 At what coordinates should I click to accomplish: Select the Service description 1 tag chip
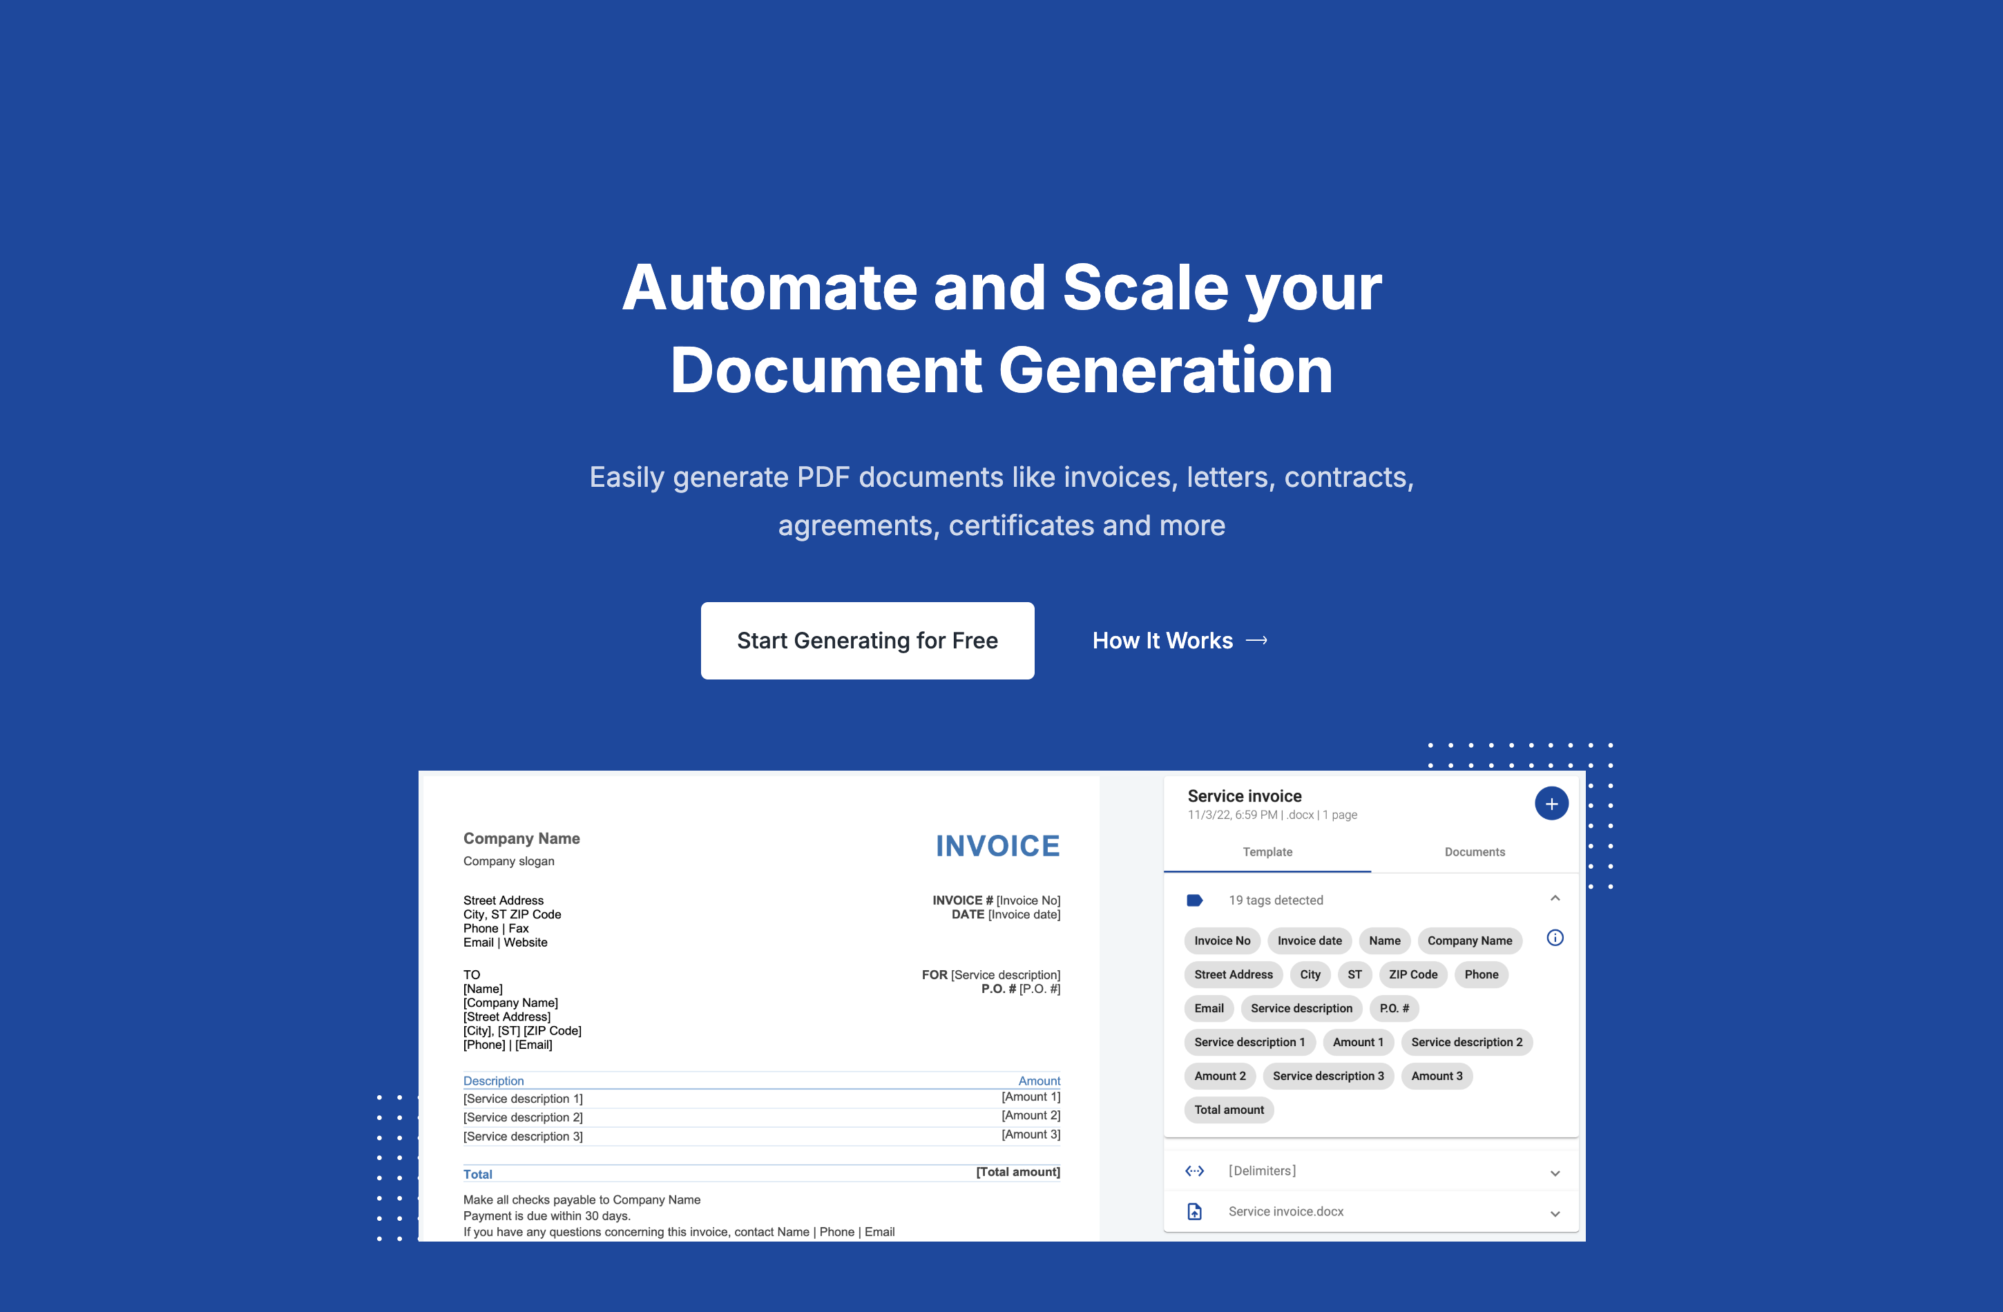1249,1042
